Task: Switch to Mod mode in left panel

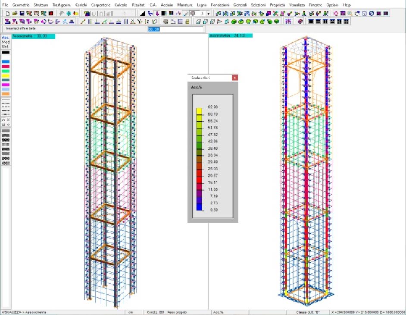Action: point(5,42)
